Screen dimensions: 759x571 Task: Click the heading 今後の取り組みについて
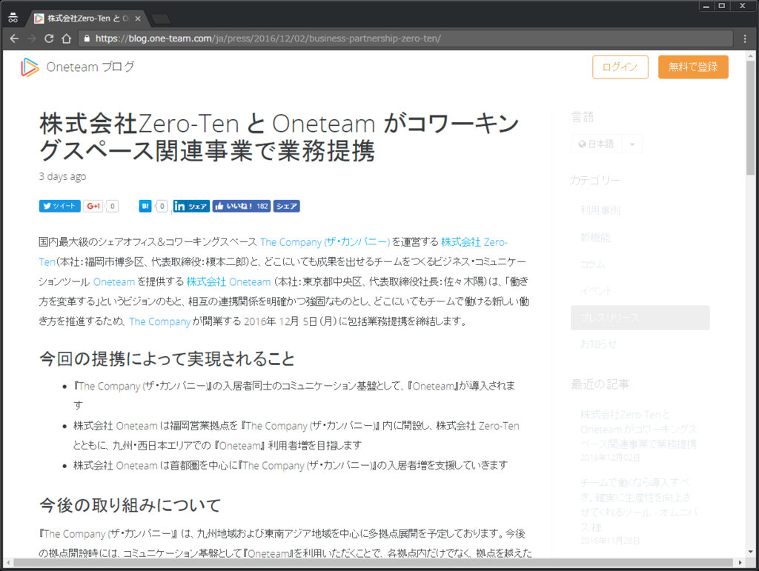[130, 505]
